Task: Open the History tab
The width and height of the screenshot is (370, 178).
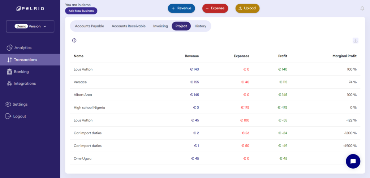Action: pos(200,26)
